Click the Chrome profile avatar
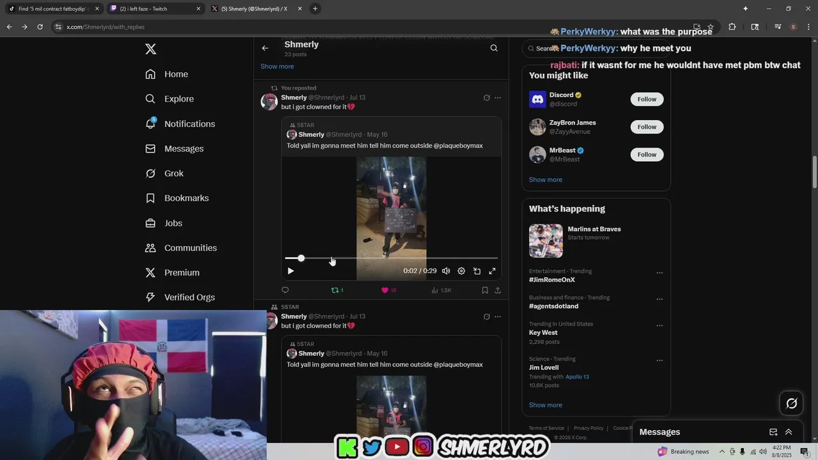This screenshot has width=818, height=460. coord(793,27)
